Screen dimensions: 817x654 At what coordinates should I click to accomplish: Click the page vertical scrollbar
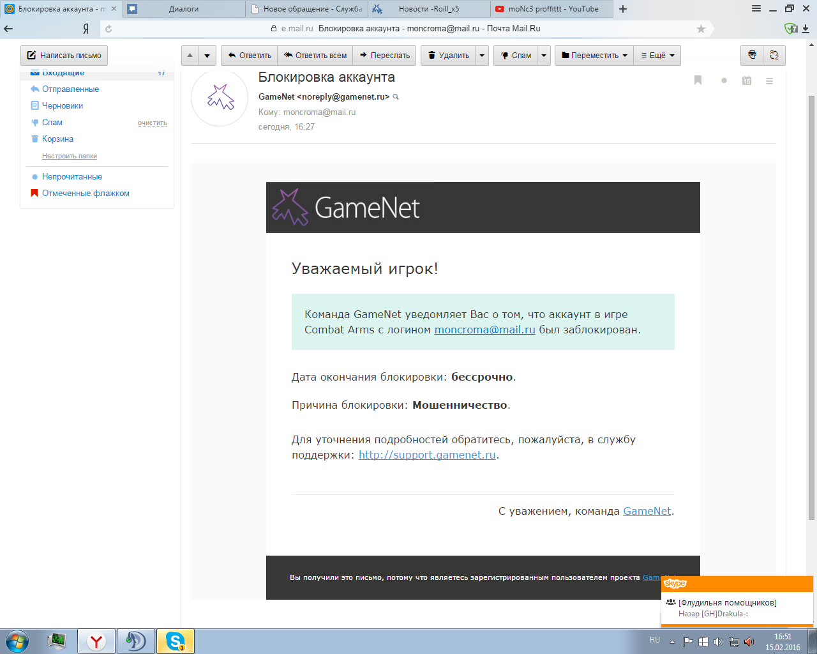[x=811, y=307]
